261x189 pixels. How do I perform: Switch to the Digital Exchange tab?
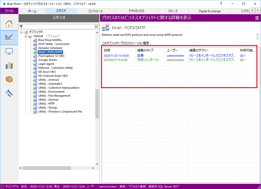pyautogui.click(x=210, y=11)
